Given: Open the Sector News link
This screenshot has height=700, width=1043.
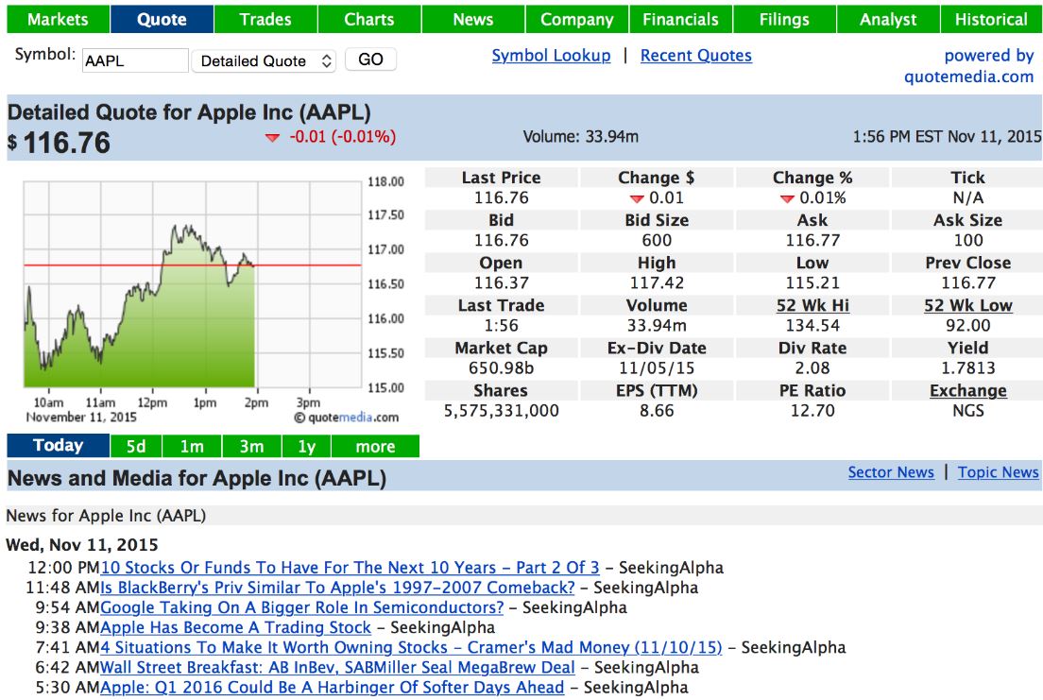Looking at the screenshot, I should (891, 472).
